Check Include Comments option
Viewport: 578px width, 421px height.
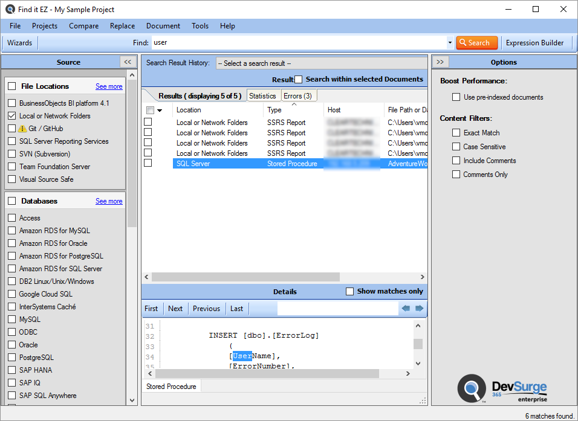tap(456, 161)
